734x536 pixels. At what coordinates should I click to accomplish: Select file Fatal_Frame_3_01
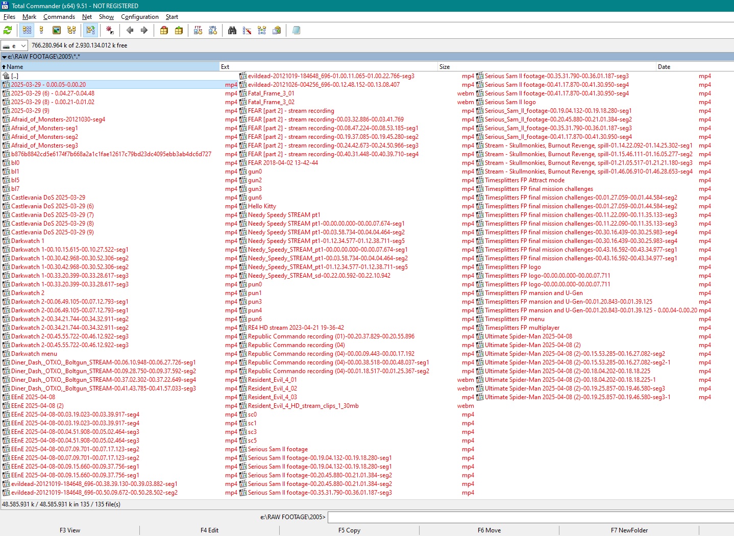click(271, 93)
